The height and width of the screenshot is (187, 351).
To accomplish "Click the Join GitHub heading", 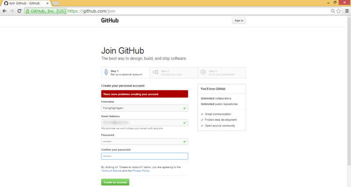I will pos(123,50).
